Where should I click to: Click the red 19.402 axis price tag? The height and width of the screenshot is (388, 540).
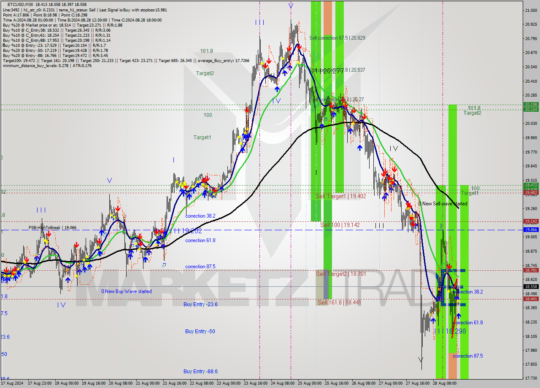pyautogui.click(x=531, y=193)
